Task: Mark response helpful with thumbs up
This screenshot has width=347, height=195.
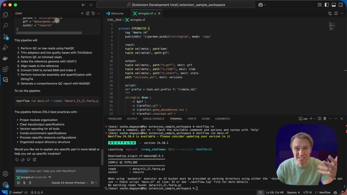Action: coord(23,160)
